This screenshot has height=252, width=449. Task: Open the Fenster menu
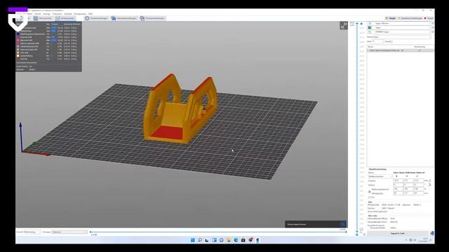pos(38,14)
